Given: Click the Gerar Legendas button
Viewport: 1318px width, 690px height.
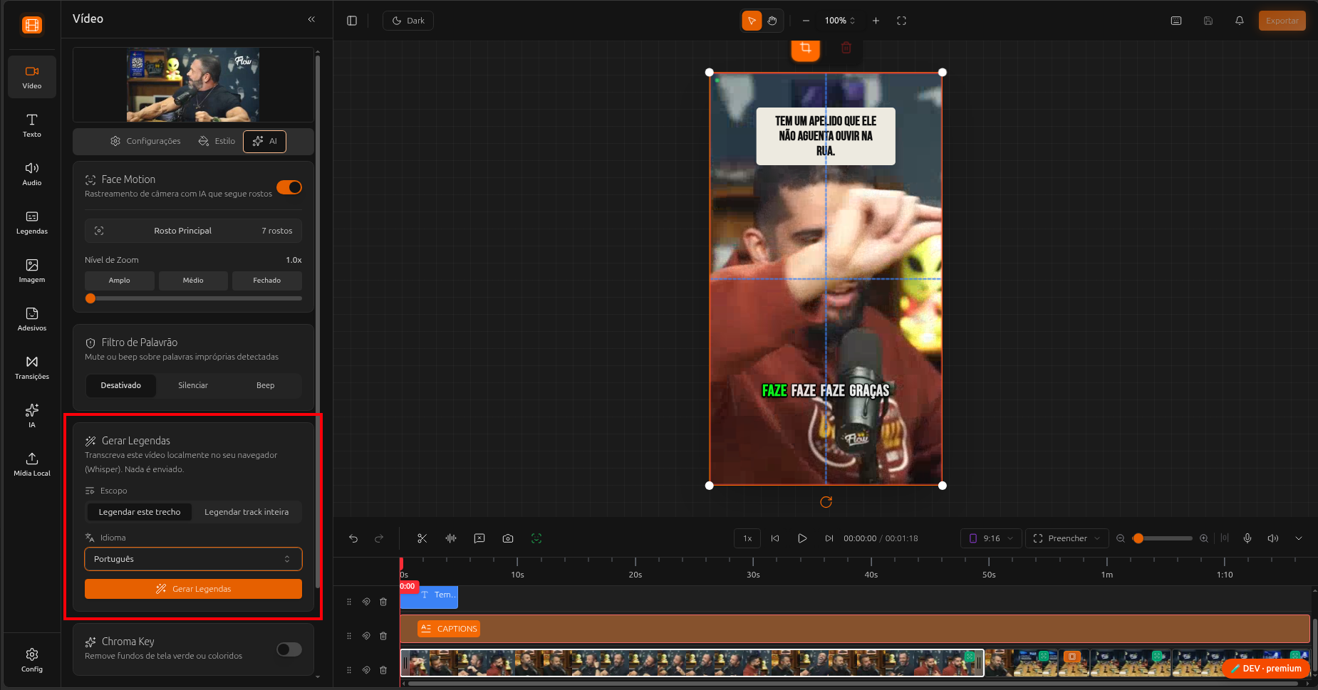Looking at the screenshot, I should tap(193, 589).
